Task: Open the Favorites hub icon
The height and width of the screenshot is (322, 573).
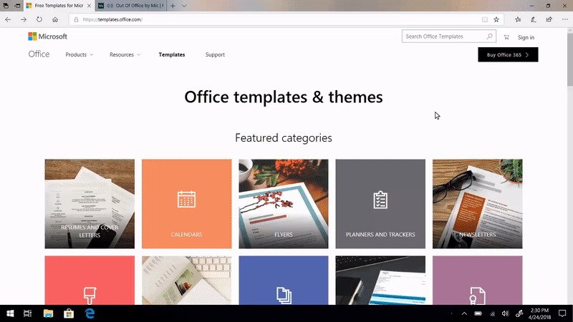Action: pyautogui.click(x=518, y=19)
